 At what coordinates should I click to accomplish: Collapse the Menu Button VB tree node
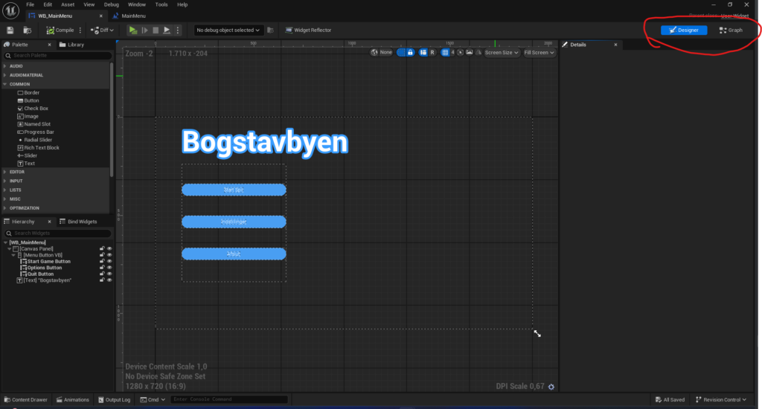tap(13, 255)
